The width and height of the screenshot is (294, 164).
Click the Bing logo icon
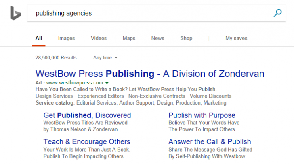pyautogui.click(x=16, y=13)
